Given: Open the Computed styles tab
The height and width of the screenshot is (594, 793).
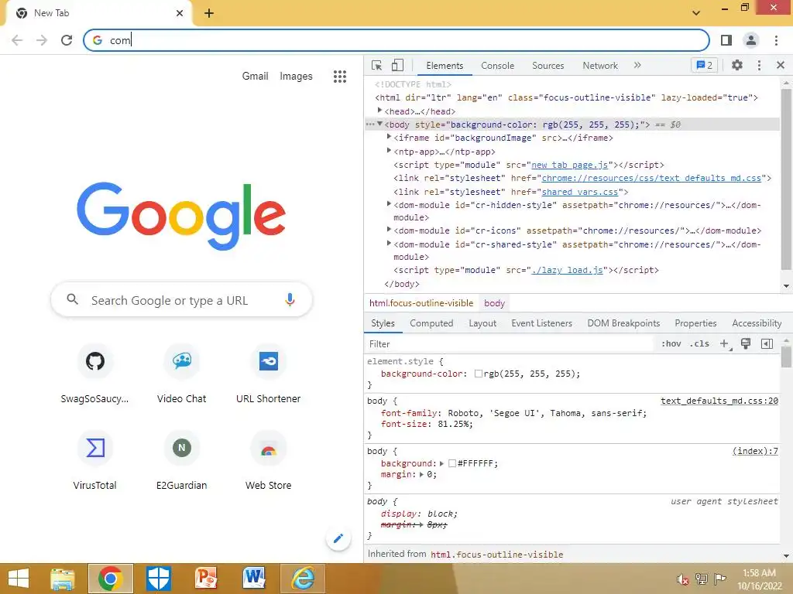Looking at the screenshot, I should pyautogui.click(x=431, y=323).
